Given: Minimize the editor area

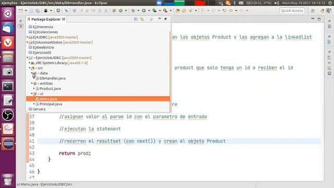Looking at the screenshot, I should click(313, 19).
